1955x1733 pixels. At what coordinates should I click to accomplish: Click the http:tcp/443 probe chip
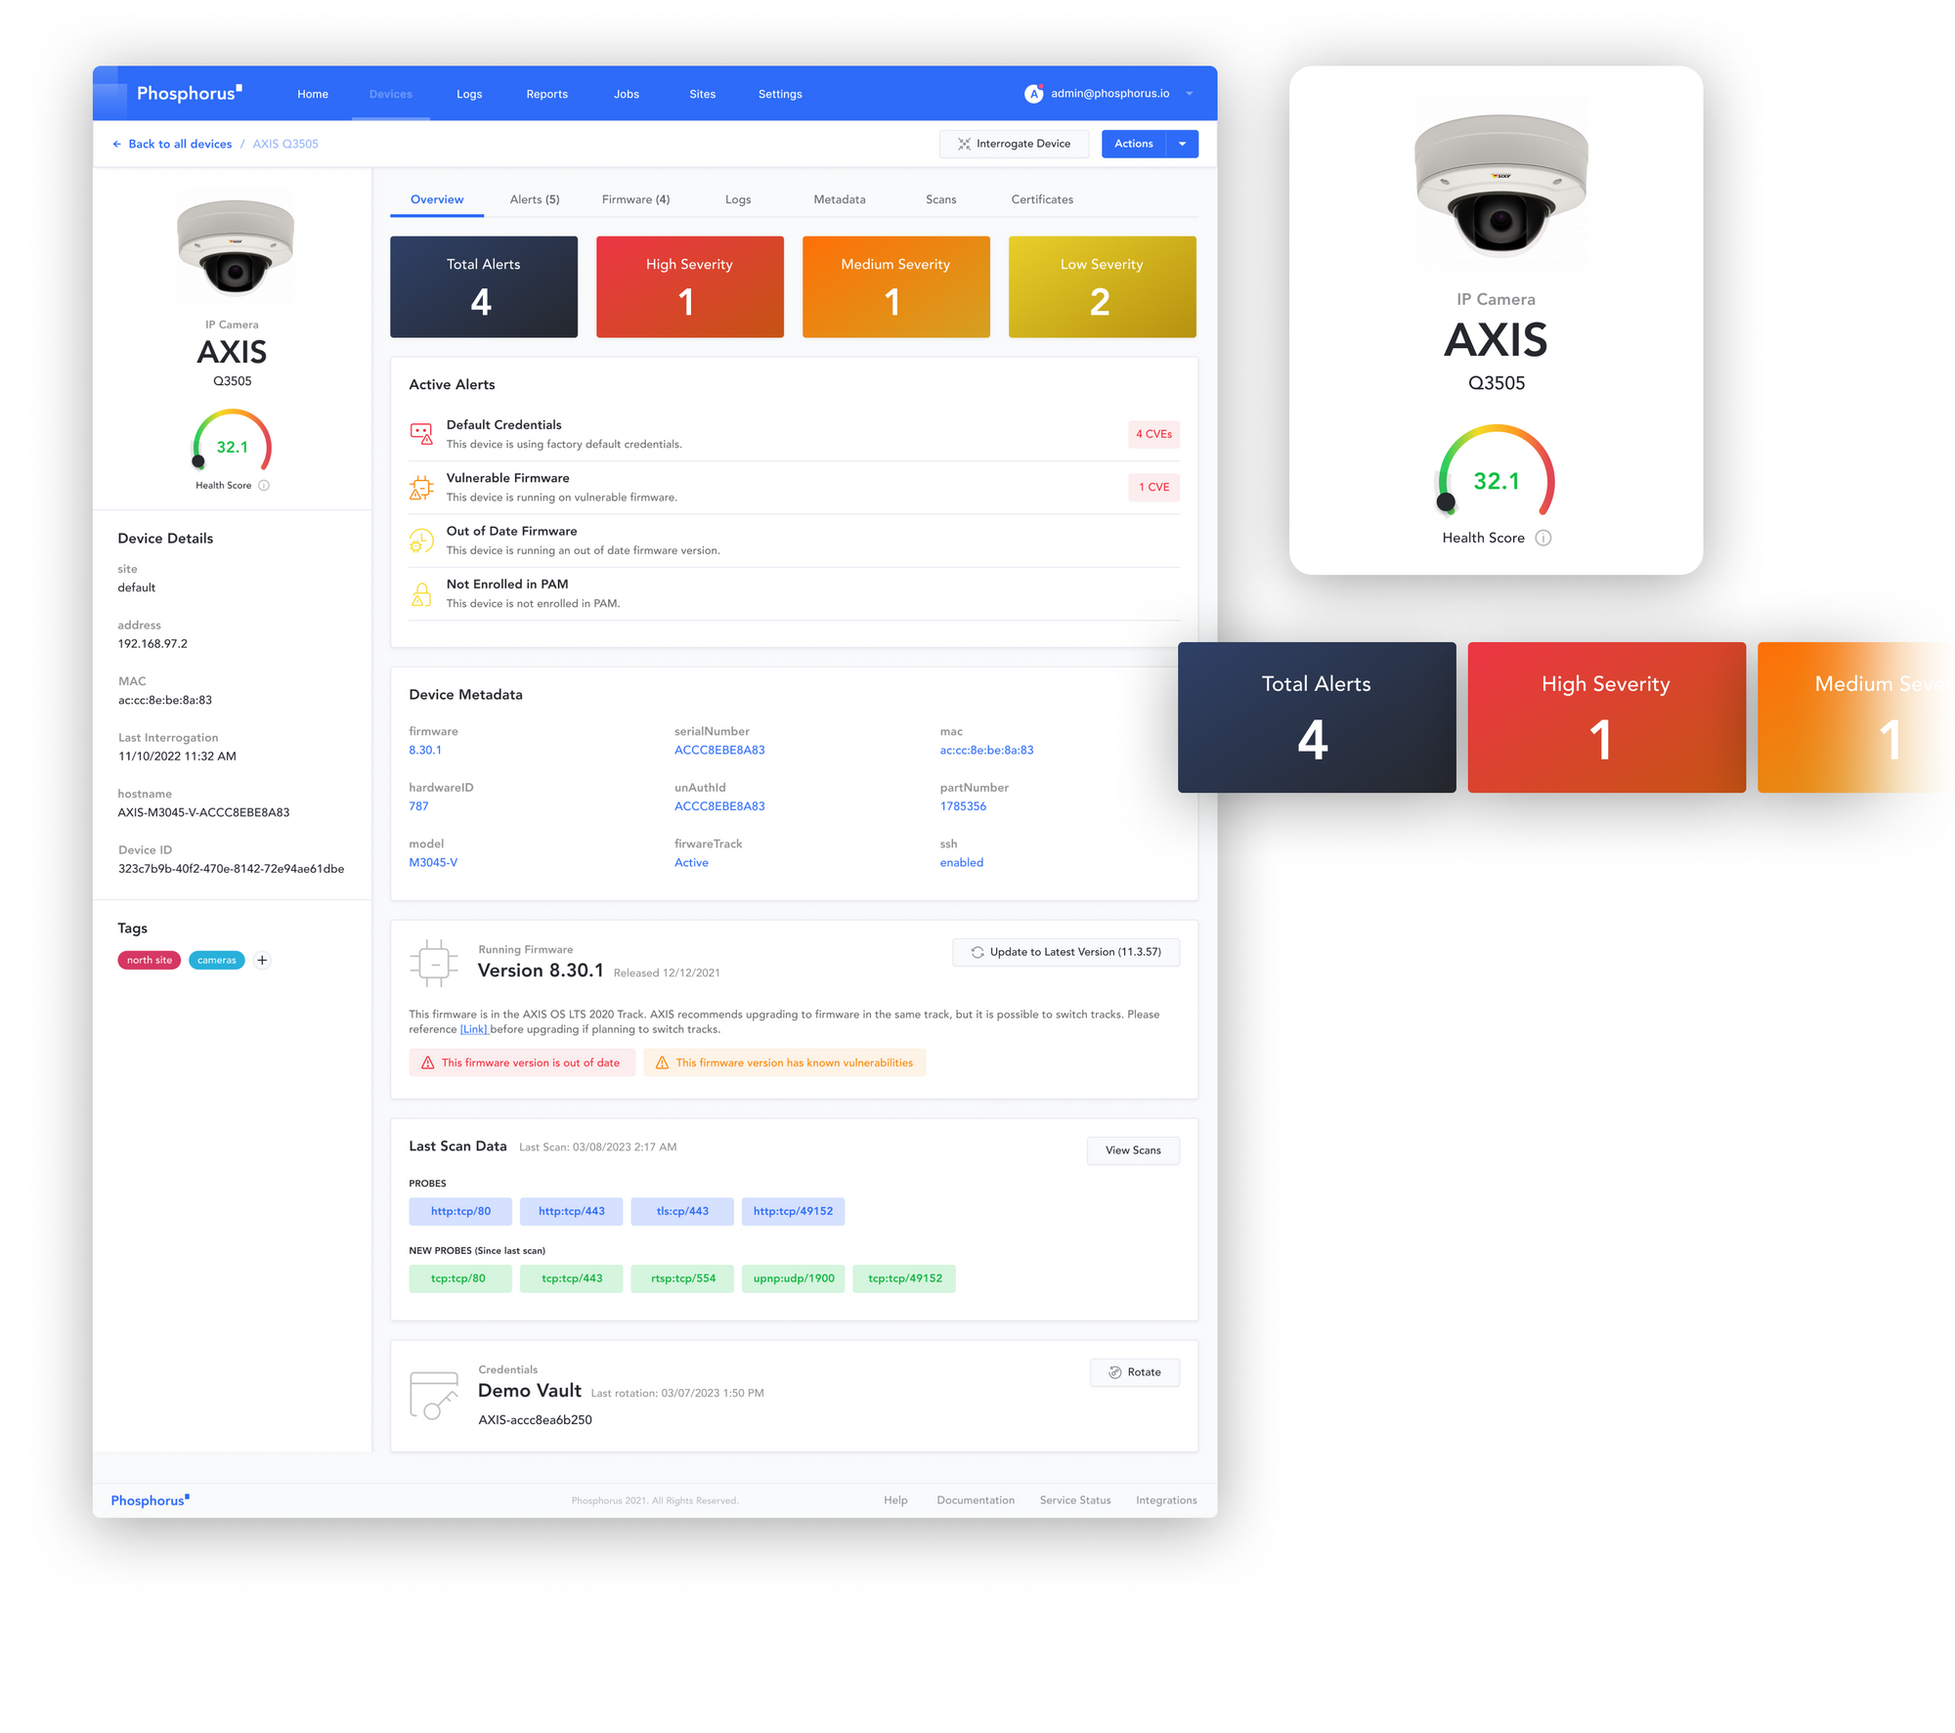571,1211
